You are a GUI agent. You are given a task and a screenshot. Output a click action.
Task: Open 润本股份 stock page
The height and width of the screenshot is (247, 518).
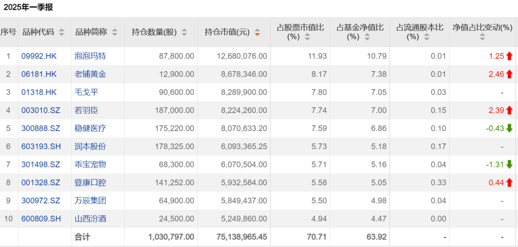coord(91,146)
